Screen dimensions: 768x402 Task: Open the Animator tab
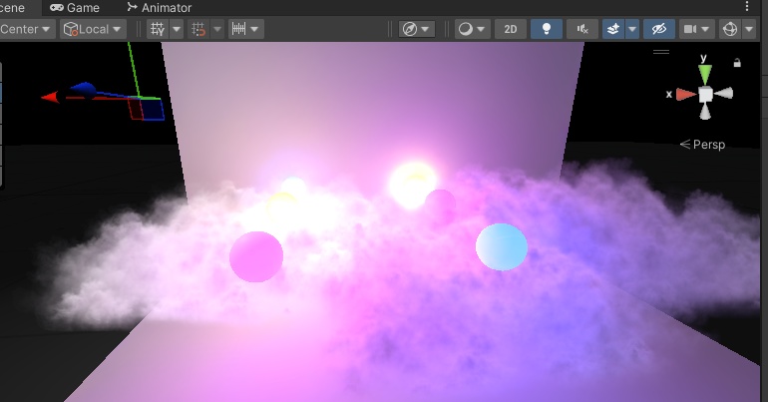tap(159, 7)
